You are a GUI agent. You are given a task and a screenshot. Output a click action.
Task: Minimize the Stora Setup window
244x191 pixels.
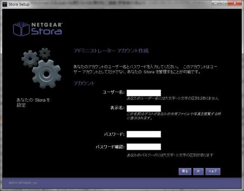click(x=216, y=3)
